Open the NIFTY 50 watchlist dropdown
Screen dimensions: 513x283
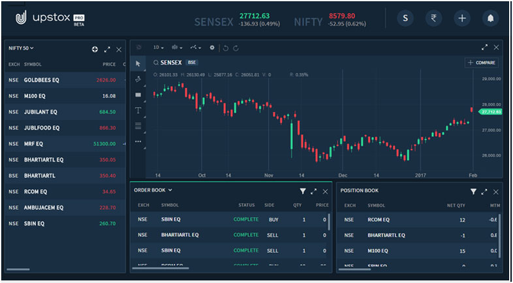tap(21, 48)
